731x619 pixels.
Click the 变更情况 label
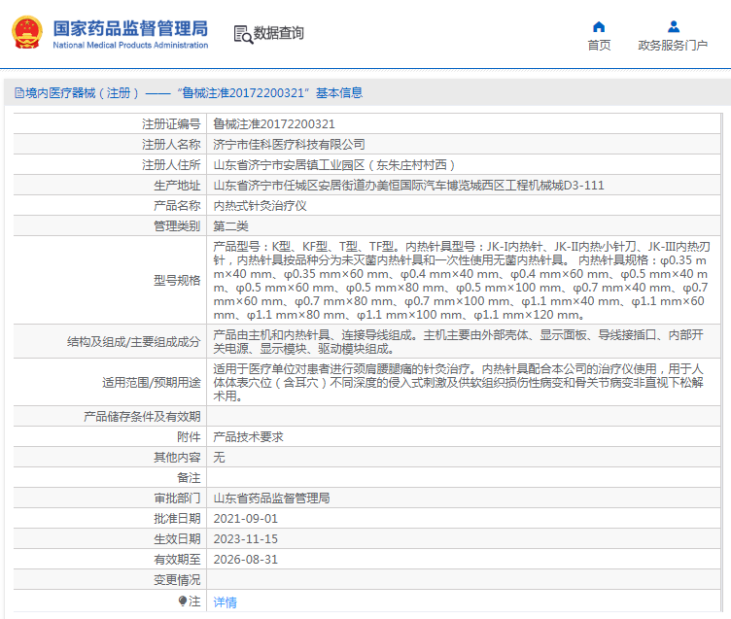point(177,580)
